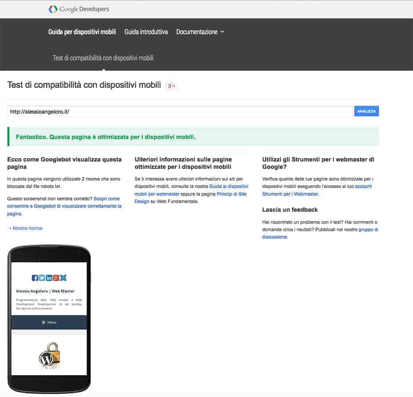Screen dimensions: 413x397
Task: Click the Google +1 share button
Action: [171, 86]
